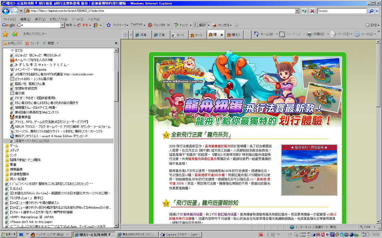Open Quick Tabs grid icon
This screenshot has width=382, height=238.
click(125, 35)
